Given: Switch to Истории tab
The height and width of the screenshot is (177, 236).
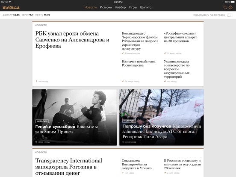Looking at the screenshot, I should [106, 7].
